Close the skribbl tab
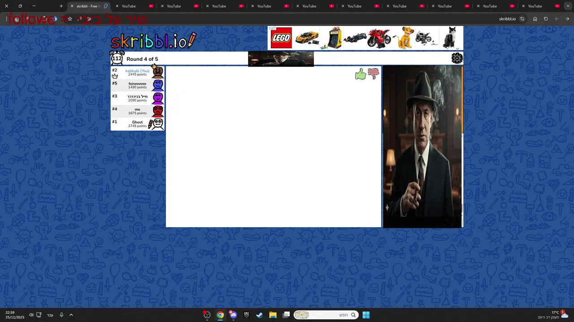The width and height of the screenshot is (574, 322). click(72, 6)
